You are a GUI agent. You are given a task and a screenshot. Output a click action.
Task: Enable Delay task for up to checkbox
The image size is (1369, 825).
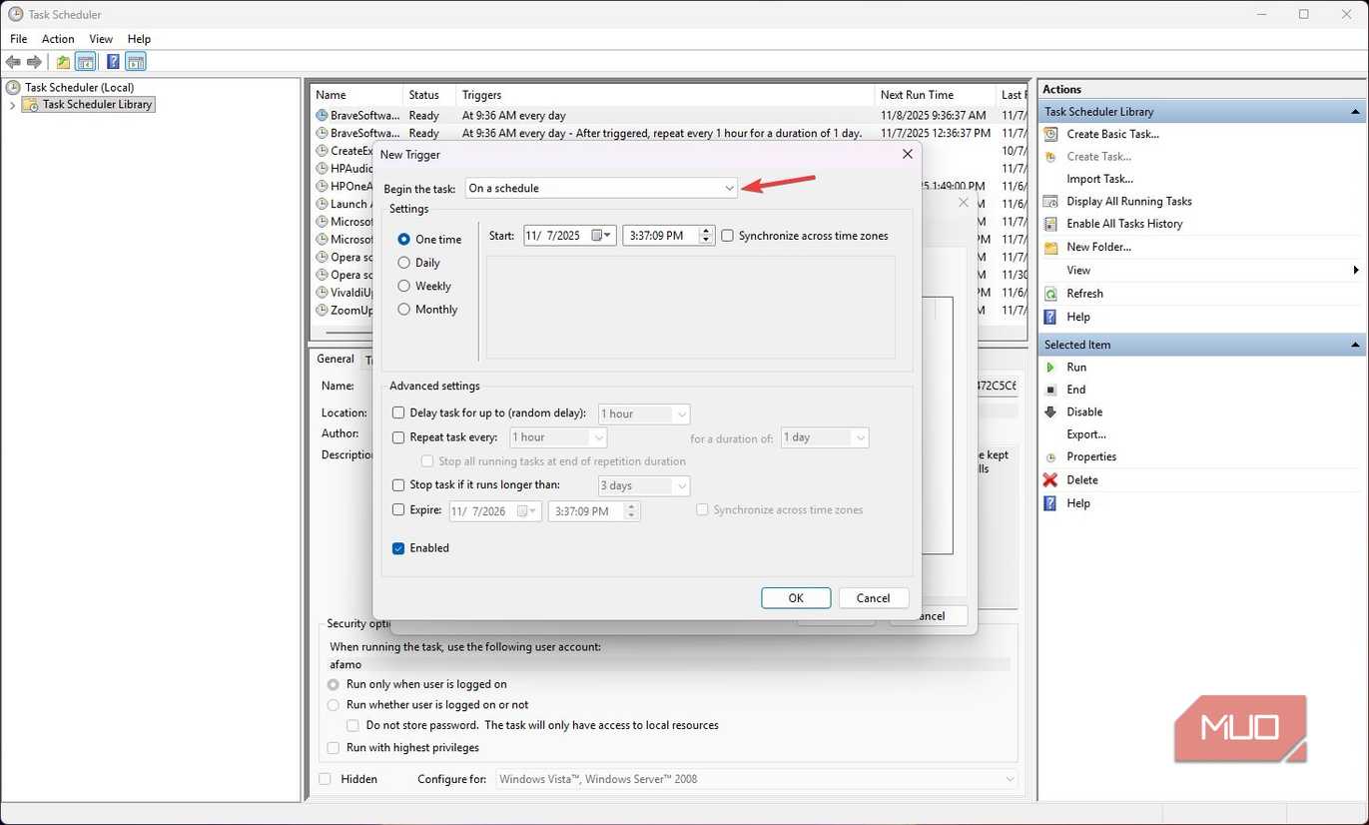(398, 412)
